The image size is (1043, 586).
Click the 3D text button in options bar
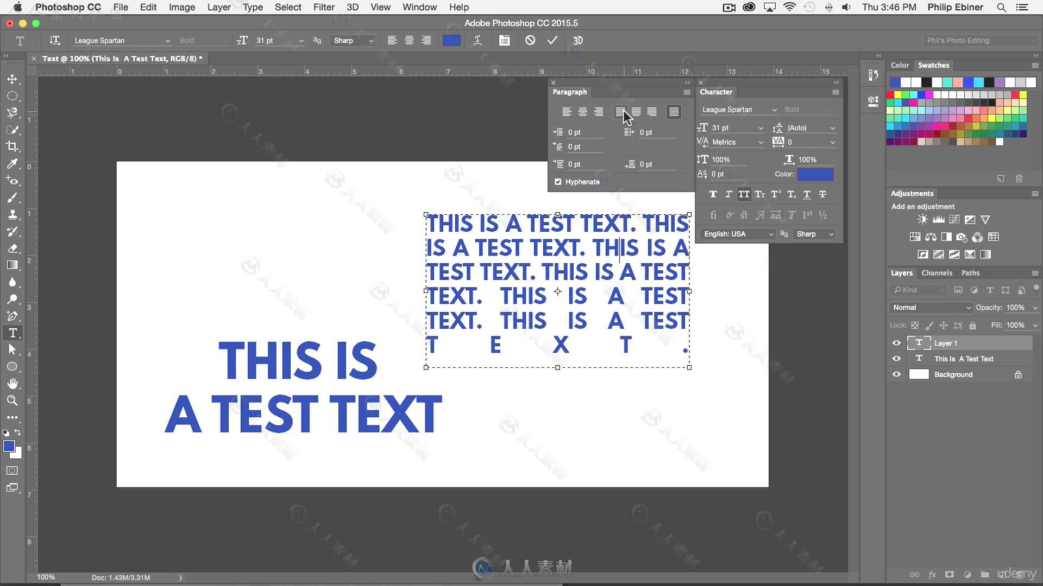click(578, 41)
